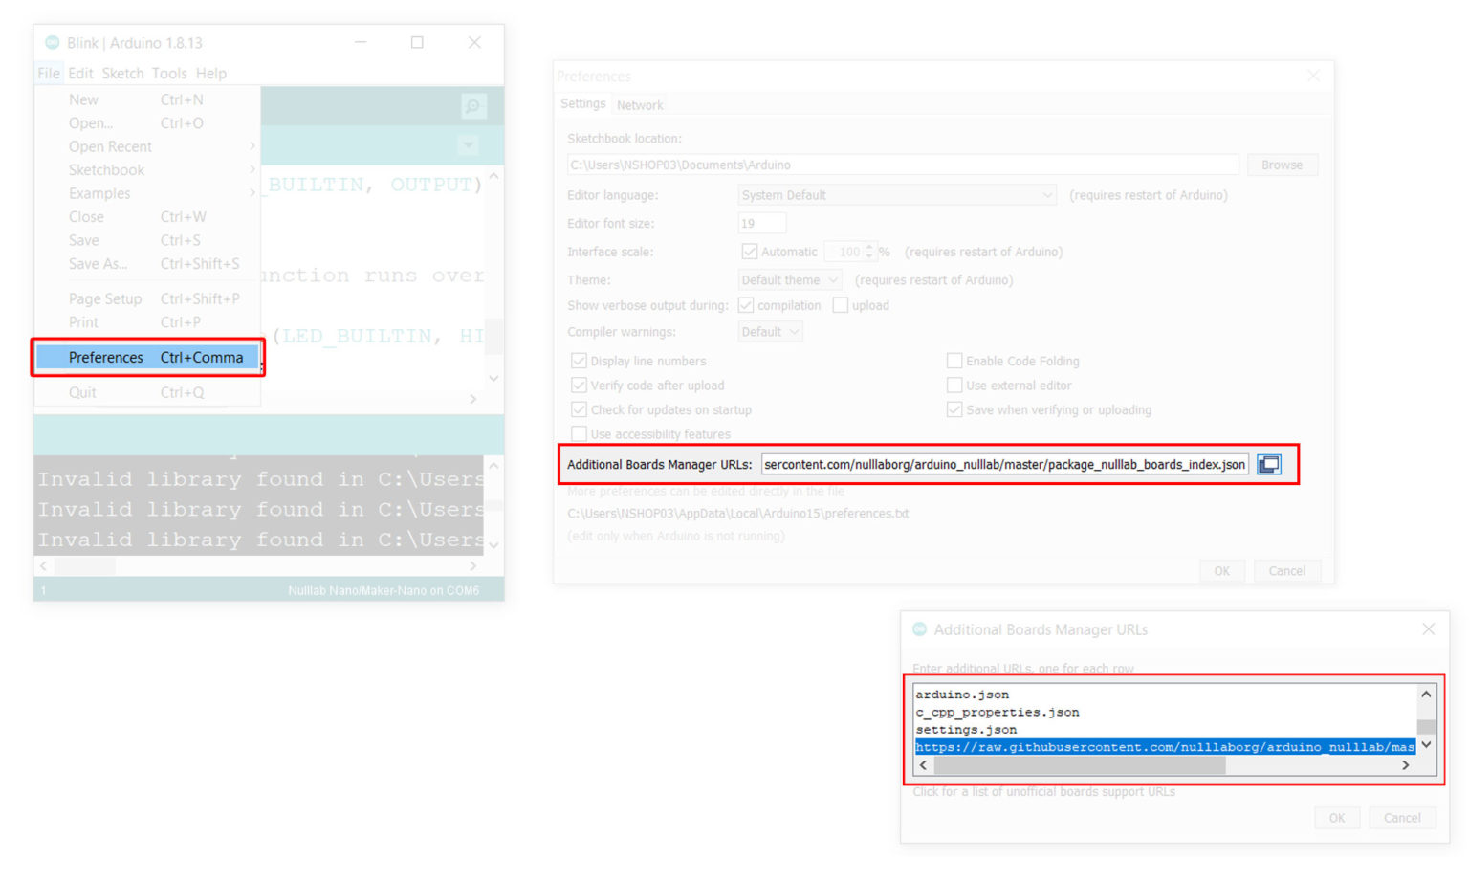Click the Arduino logo in Blink title bar

pos(53,43)
